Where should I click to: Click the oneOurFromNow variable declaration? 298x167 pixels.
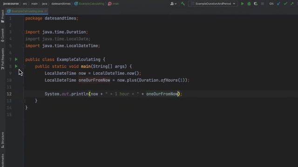[x=94, y=80]
